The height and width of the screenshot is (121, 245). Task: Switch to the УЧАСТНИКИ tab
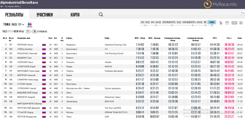click(x=44, y=15)
